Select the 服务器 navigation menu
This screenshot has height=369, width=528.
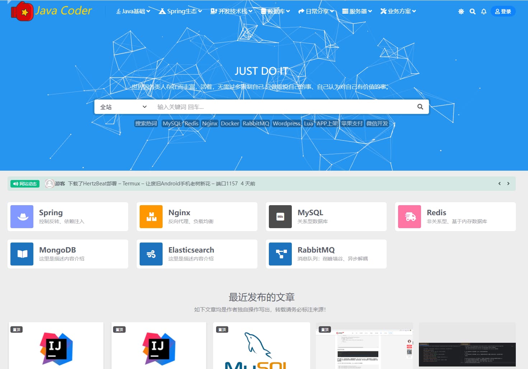pyautogui.click(x=357, y=11)
